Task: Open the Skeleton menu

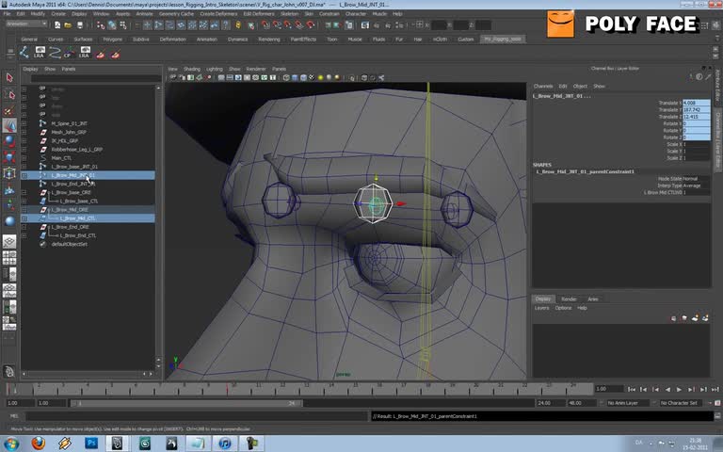Action: [289, 14]
